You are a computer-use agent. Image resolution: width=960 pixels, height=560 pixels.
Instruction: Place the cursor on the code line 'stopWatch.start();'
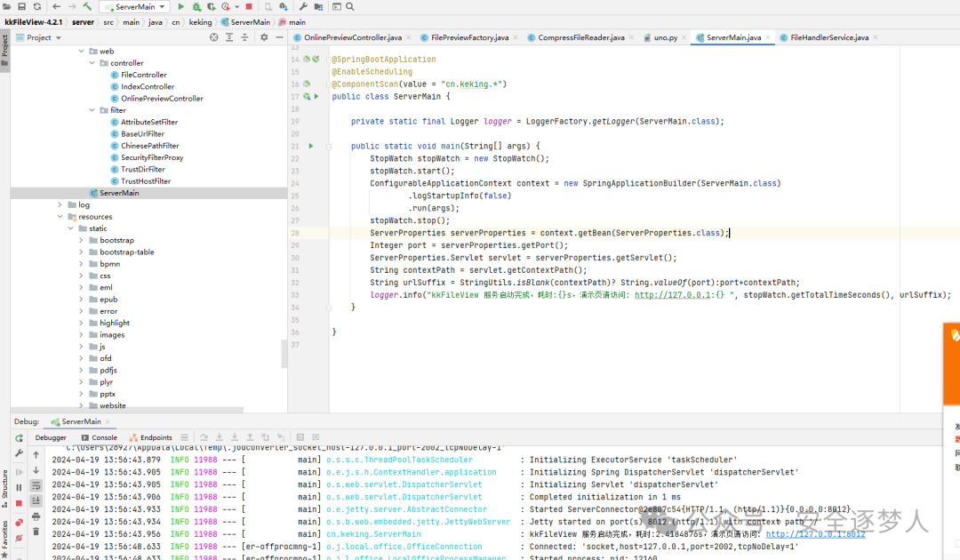point(412,171)
